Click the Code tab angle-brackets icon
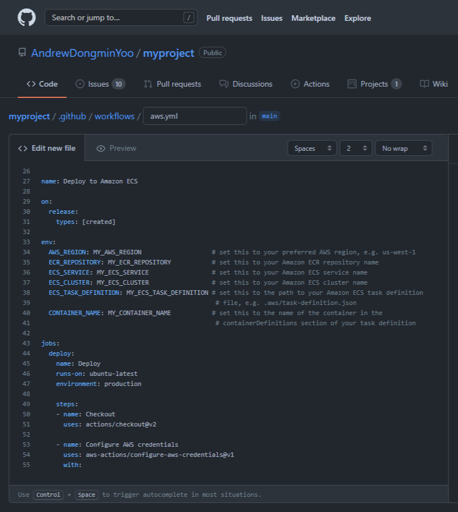458x512 pixels. [x=31, y=84]
